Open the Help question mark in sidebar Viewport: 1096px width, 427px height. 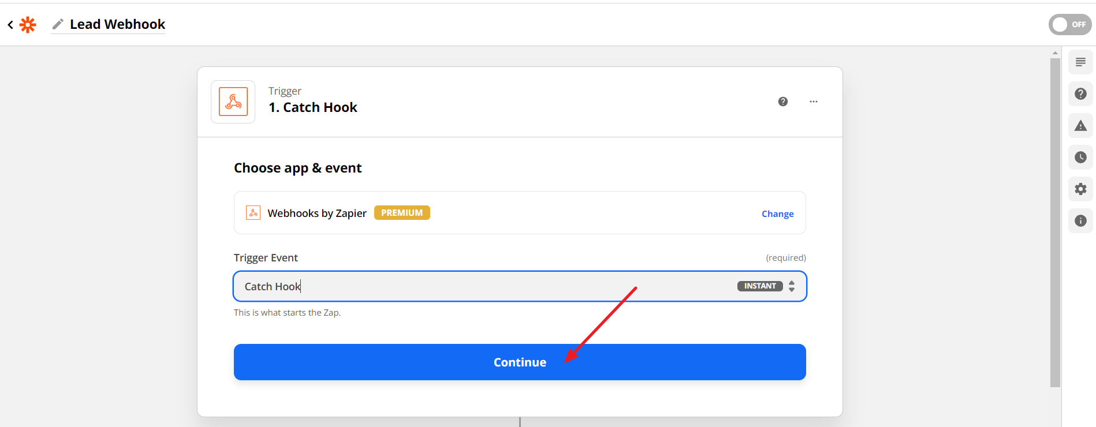[x=1080, y=94]
